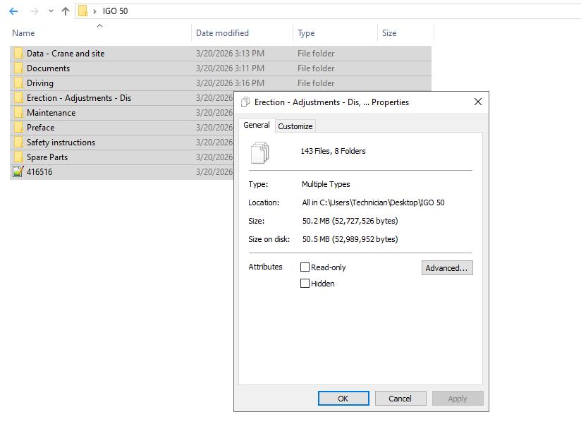
Task: Click the Driving folder icon
Action: click(18, 83)
